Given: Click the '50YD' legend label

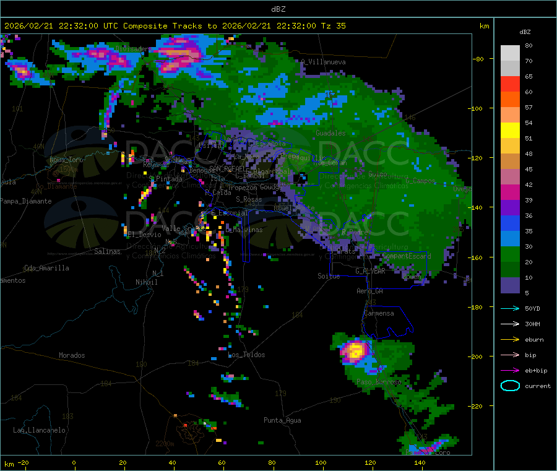Looking at the screenshot, I should 532,308.
